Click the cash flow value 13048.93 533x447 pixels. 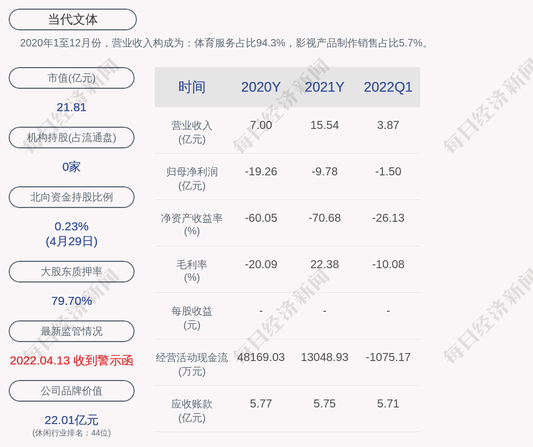(324, 357)
